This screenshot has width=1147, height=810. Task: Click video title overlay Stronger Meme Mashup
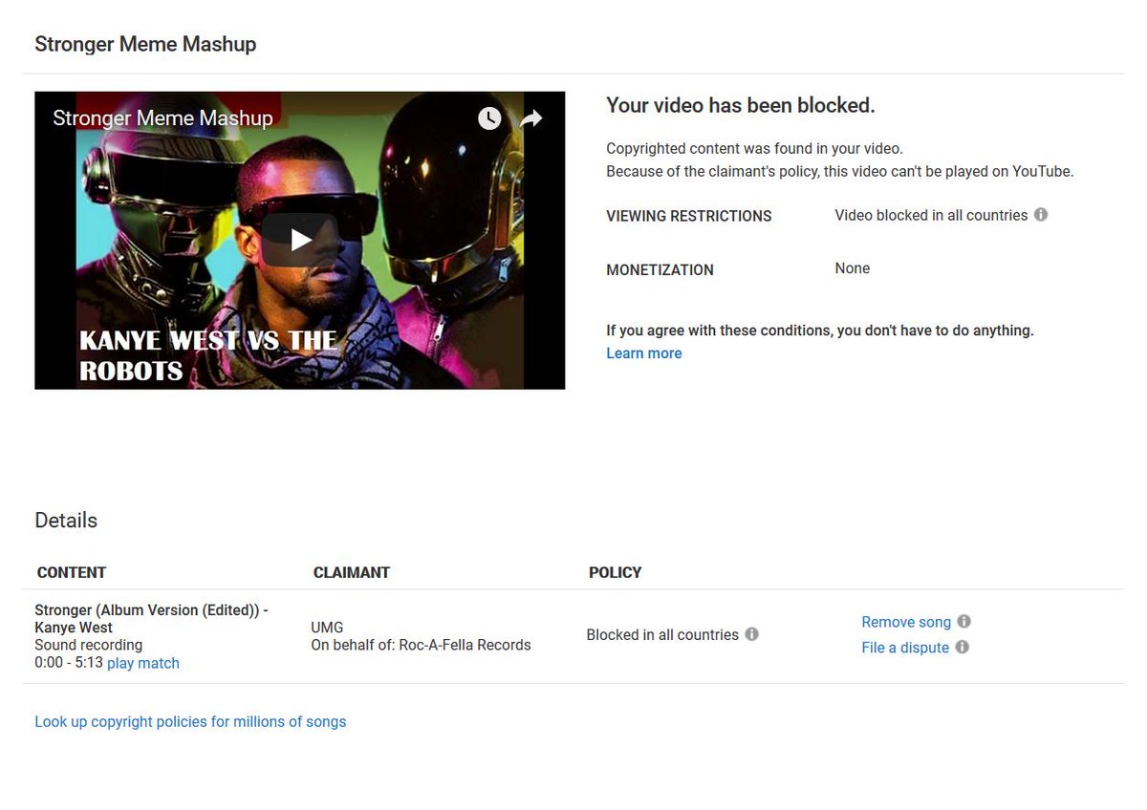click(x=162, y=118)
